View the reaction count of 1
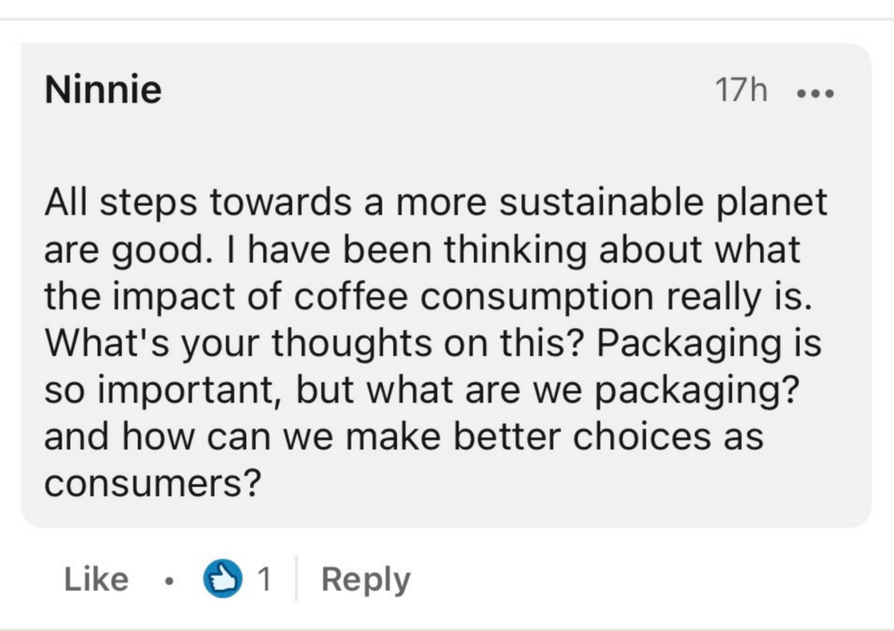The height and width of the screenshot is (631, 894). tap(264, 579)
